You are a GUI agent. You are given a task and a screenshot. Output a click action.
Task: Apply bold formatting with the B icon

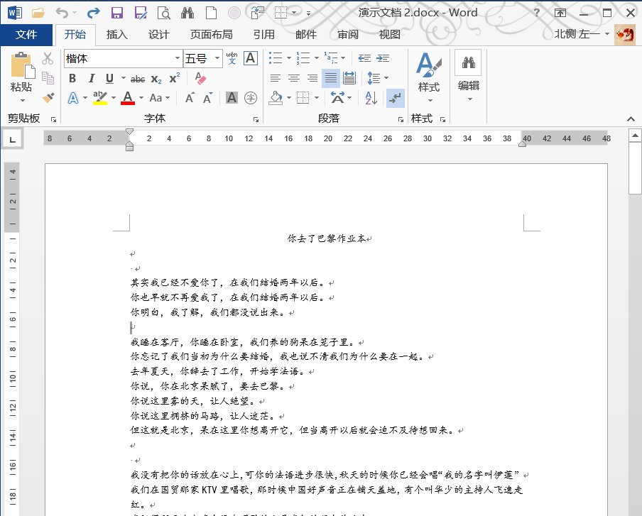(x=72, y=78)
